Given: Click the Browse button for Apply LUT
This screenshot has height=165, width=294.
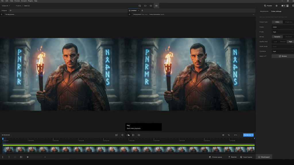Looking at the screenshot, I should (283, 56).
